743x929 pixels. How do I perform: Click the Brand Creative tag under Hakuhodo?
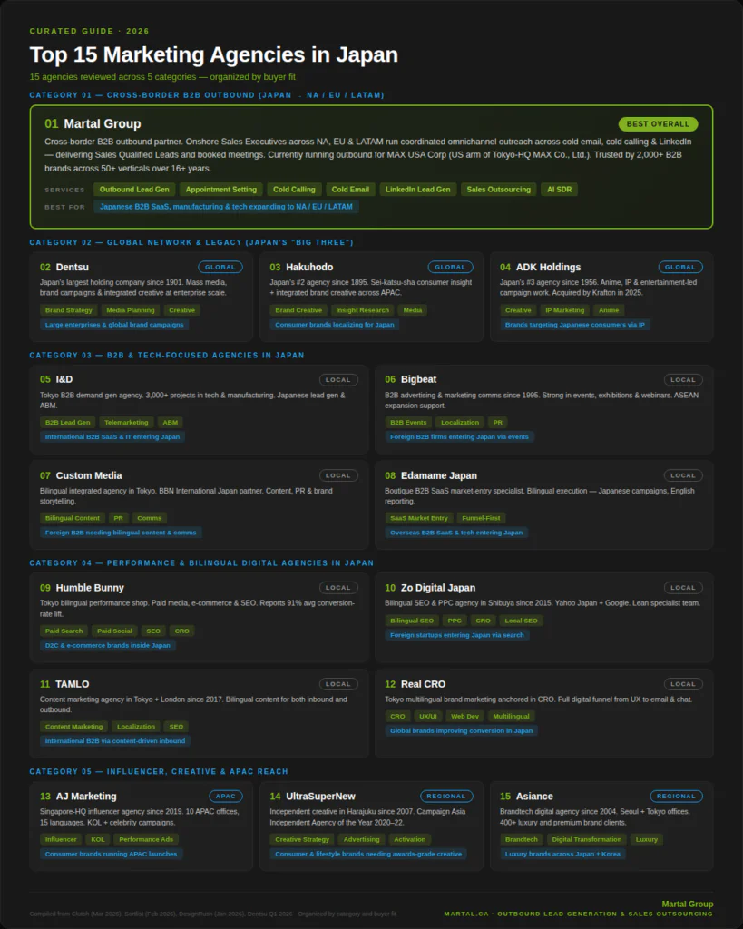coord(298,310)
